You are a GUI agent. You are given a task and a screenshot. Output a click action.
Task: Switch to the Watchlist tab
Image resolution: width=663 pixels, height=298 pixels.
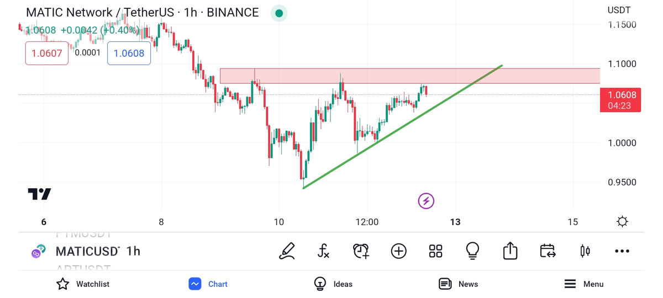[x=83, y=284]
